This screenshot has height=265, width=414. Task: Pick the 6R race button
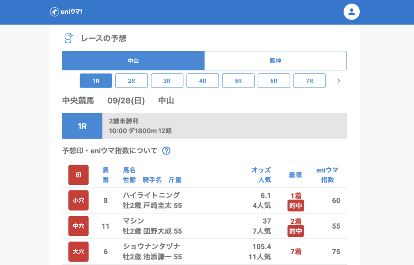[x=274, y=81]
